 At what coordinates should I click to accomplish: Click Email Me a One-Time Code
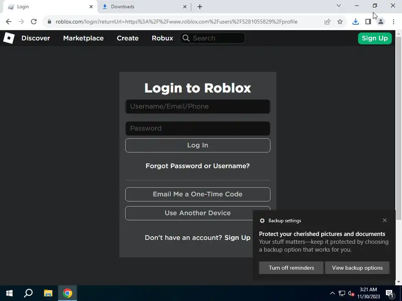198,194
